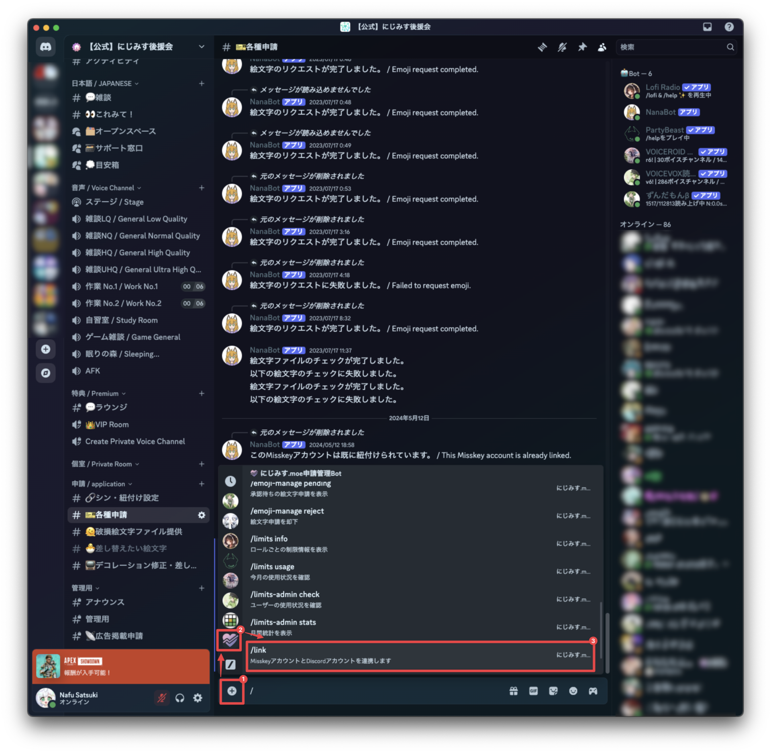Add channel to 管理用 category
Screen dimensions: 771x753
[202, 588]
